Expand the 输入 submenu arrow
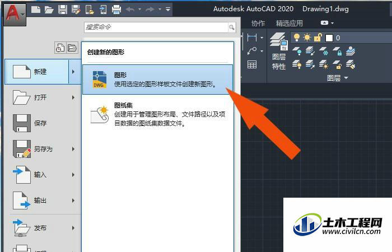 pos(73,175)
